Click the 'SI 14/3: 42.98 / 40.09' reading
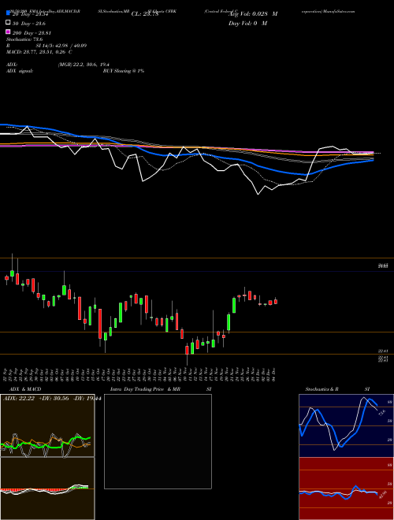Image resolution: width=394 pixels, height=520 pixels. (61, 46)
